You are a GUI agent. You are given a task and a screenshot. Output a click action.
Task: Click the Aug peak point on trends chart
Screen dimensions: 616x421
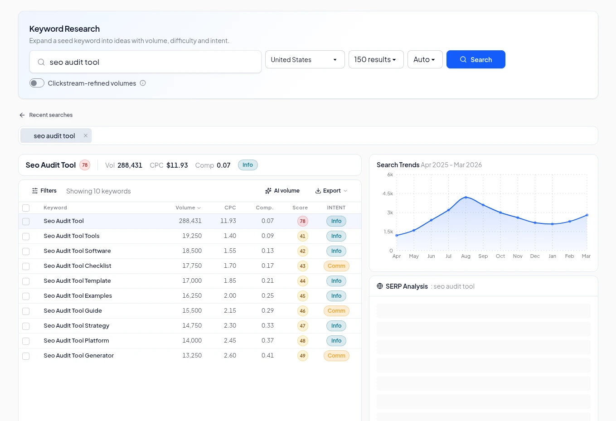(x=466, y=197)
